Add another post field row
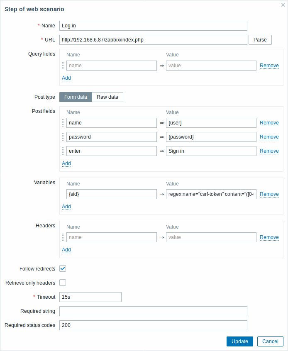The width and height of the screenshot is (288, 351). (x=66, y=163)
